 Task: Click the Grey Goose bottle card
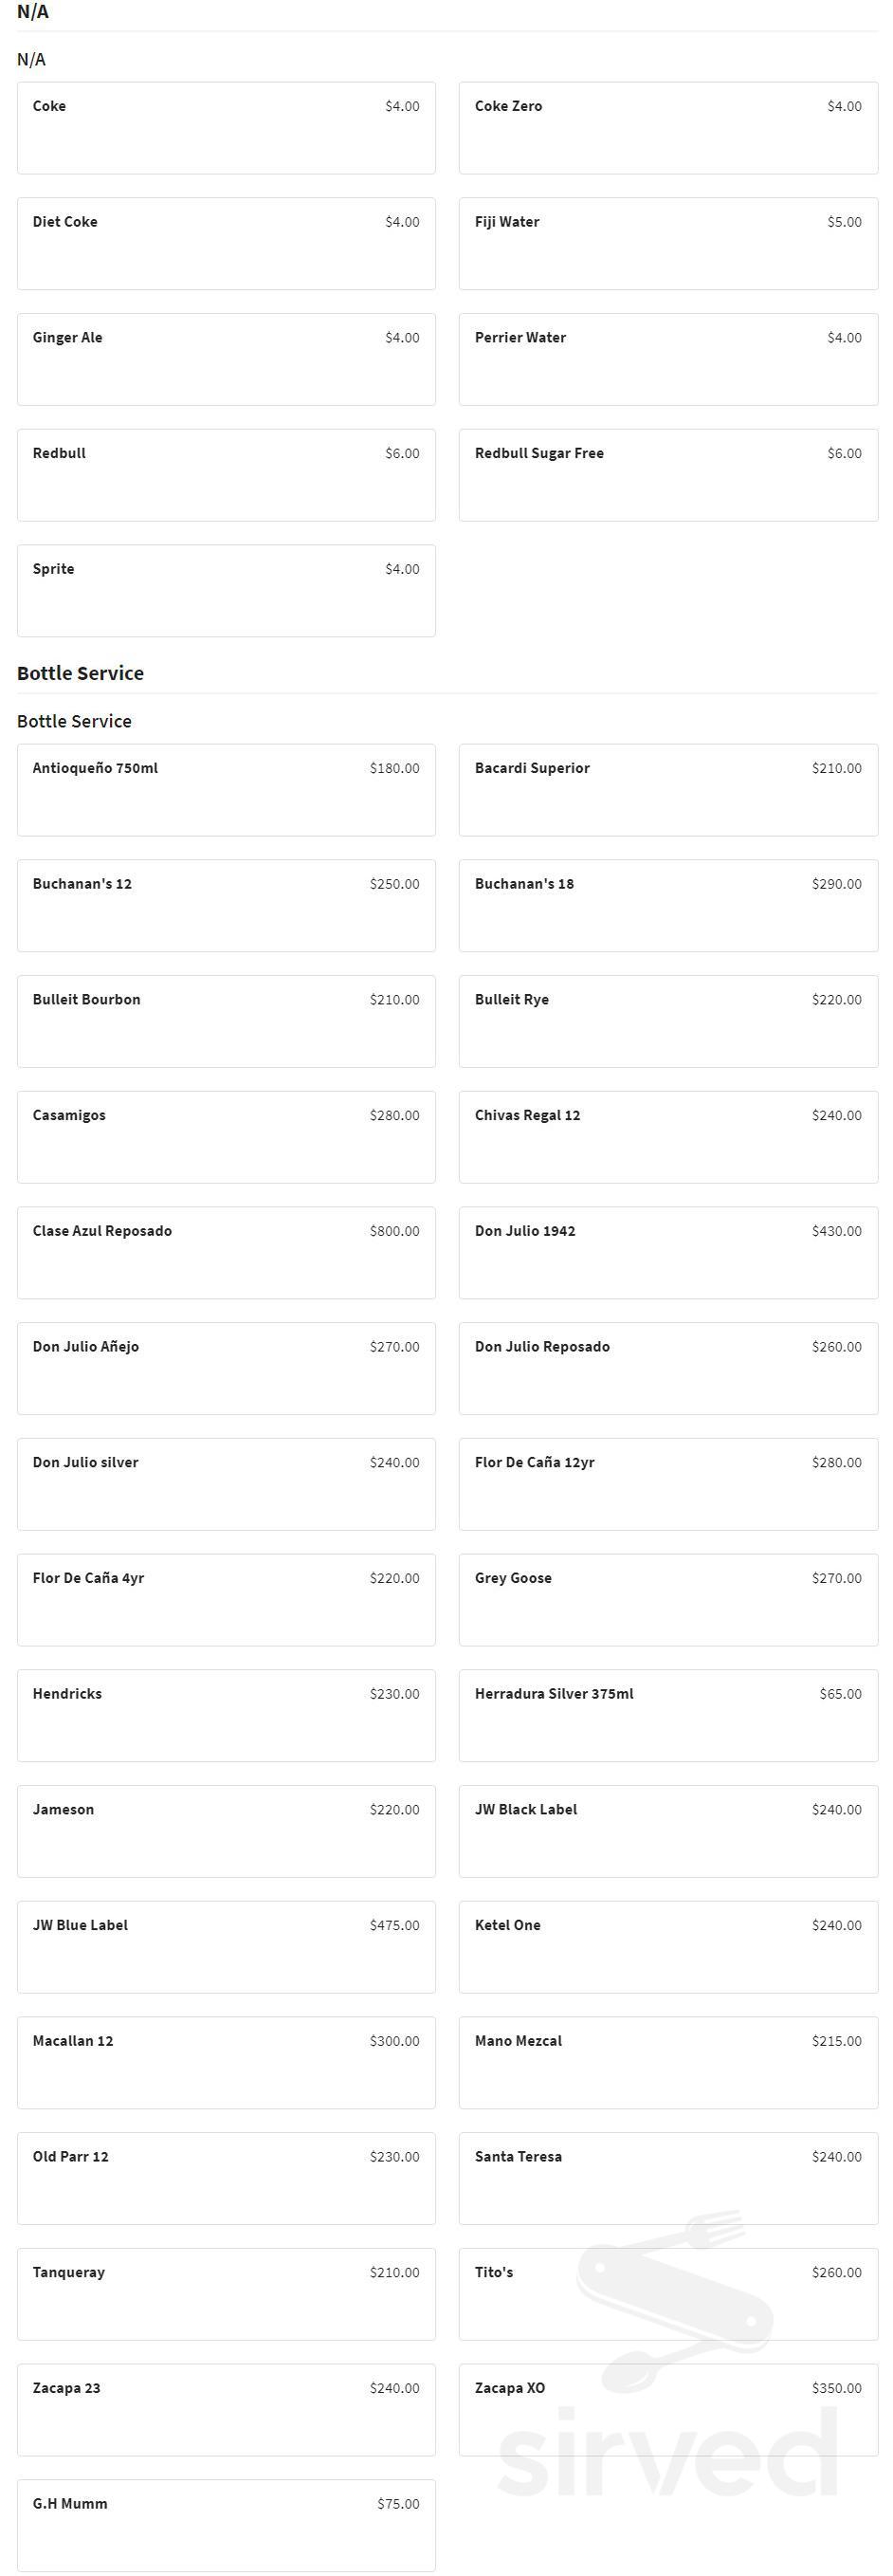(668, 1600)
